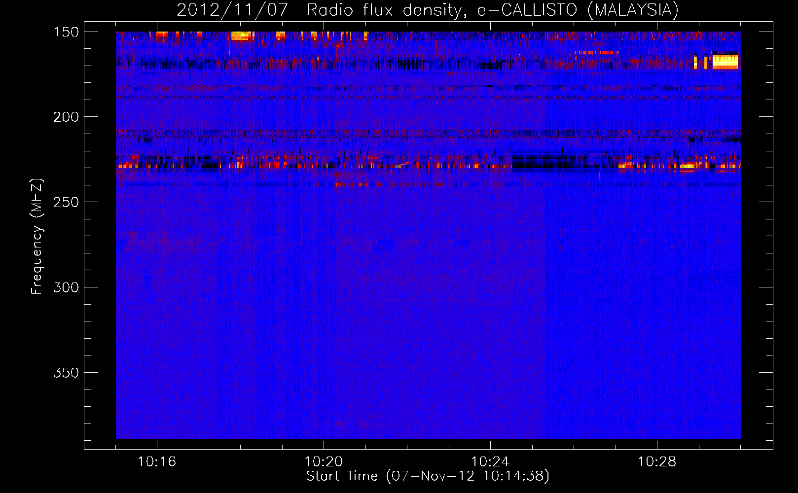798x493 pixels.
Task: Click the 250 frequency tick label
Action: point(66,202)
